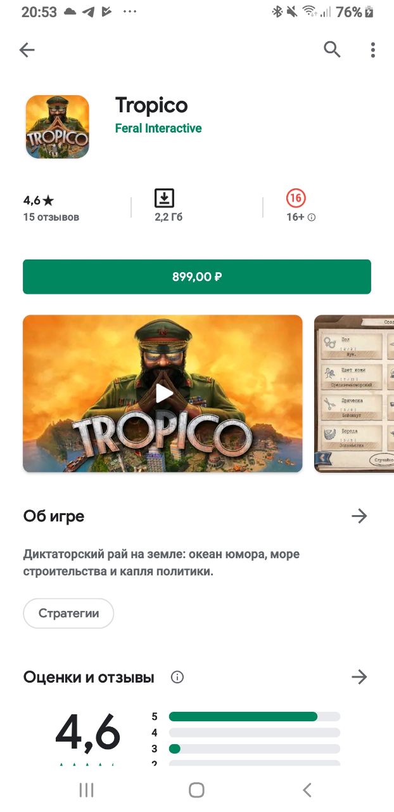Select the Стратегии category chip
This screenshot has height=812, width=394.
pyautogui.click(x=68, y=613)
